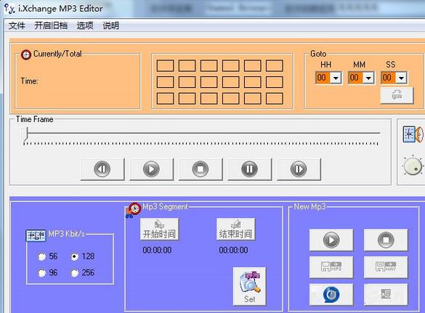Stop the new MP3 preview

point(386,240)
